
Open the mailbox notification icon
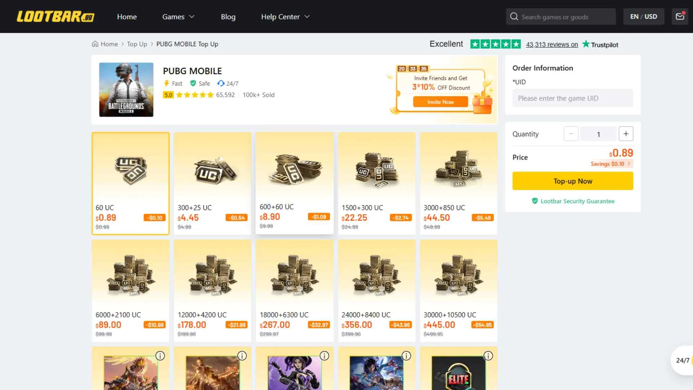click(680, 16)
